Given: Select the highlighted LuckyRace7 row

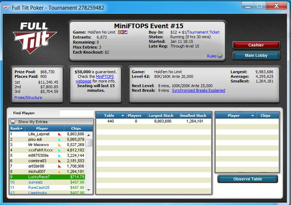Looking at the screenshot, I should (47, 177).
